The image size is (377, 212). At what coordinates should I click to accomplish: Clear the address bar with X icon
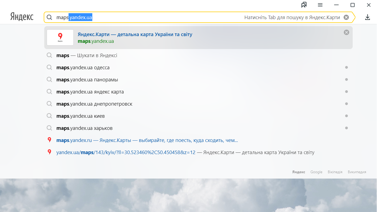346,18
